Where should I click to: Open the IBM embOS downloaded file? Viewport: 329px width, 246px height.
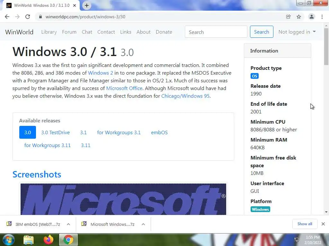coord(33,224)
